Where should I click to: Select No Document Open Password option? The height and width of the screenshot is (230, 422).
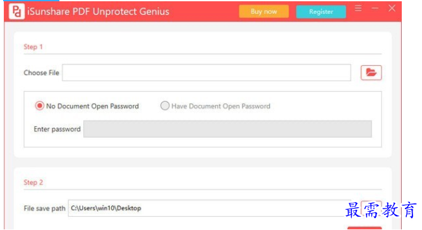87,106
